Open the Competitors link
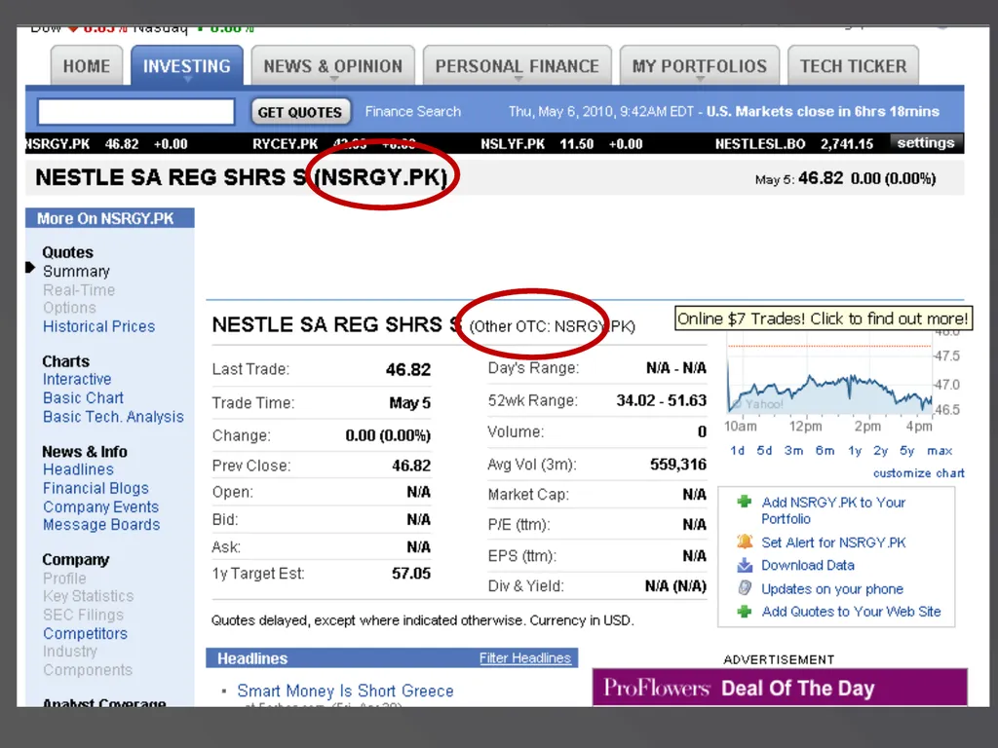 (x=86, y=633)
